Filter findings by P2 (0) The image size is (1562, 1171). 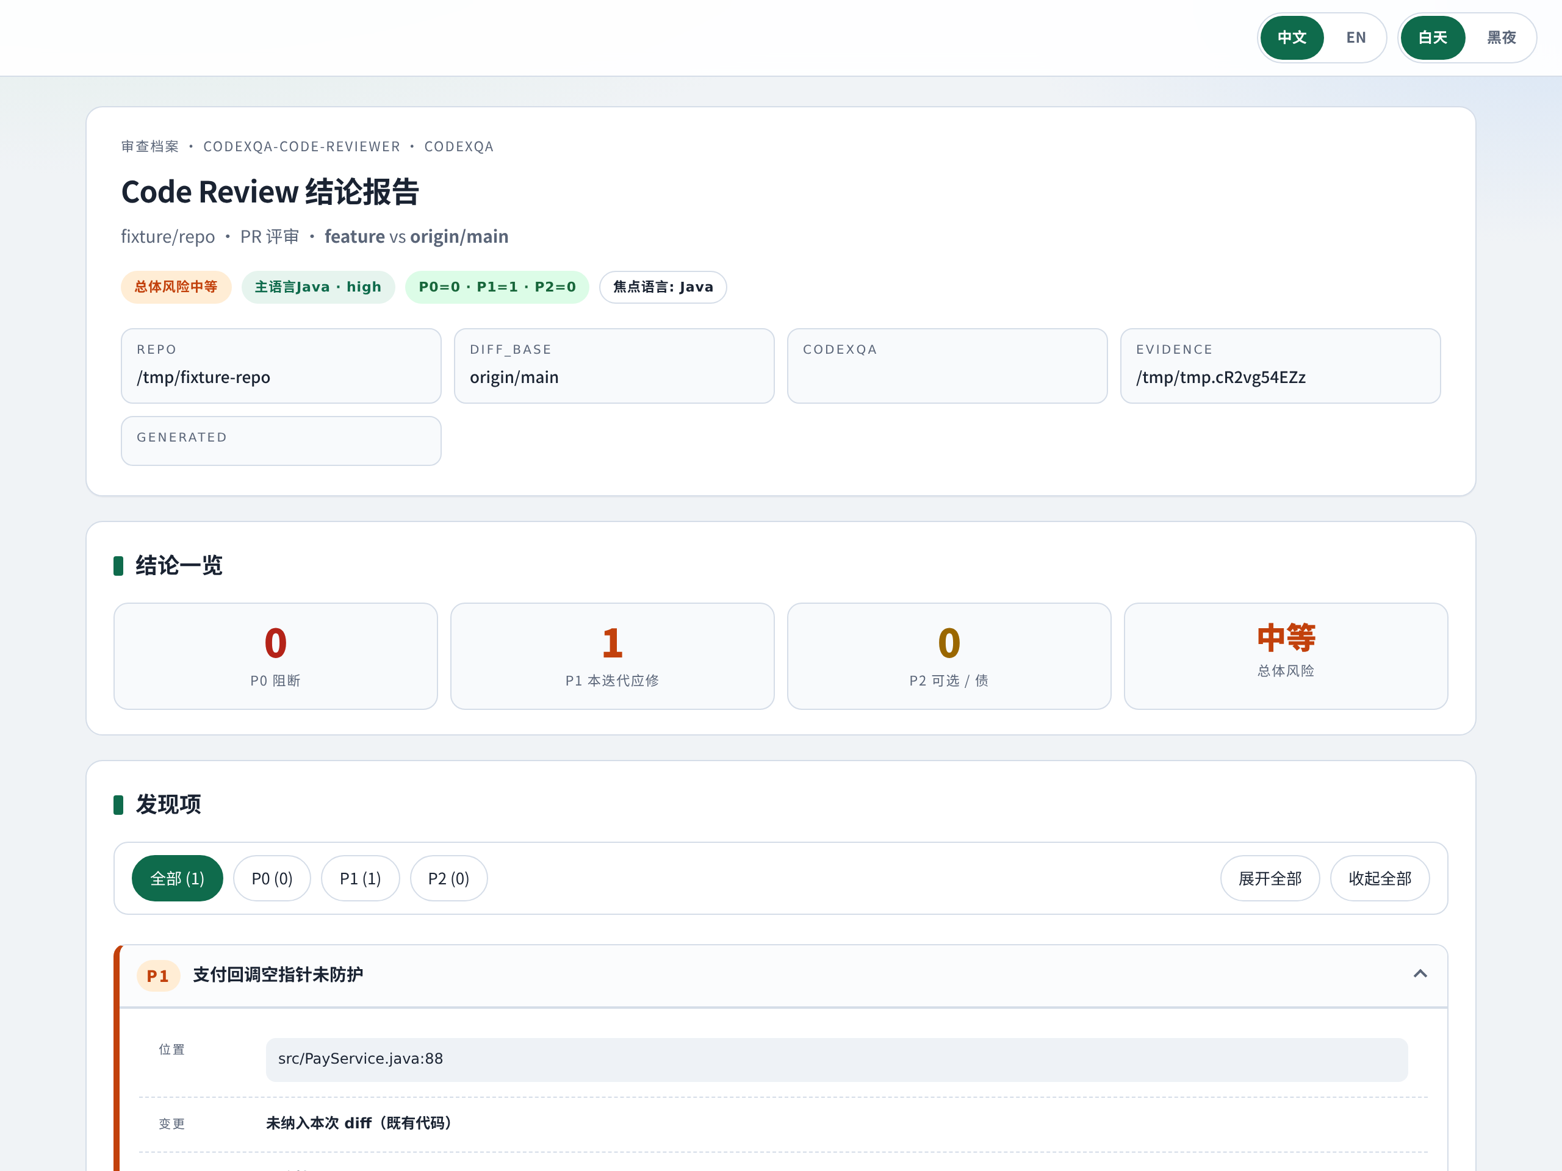coord(448,878)
